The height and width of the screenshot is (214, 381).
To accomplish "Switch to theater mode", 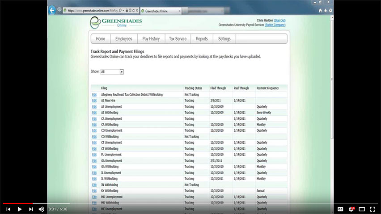I will click(362, 209).
